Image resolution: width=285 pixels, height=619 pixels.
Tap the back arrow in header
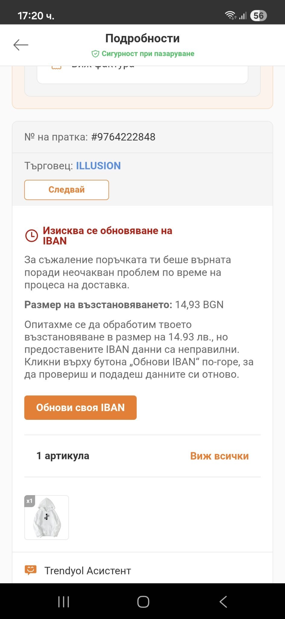tap(21, 45)
